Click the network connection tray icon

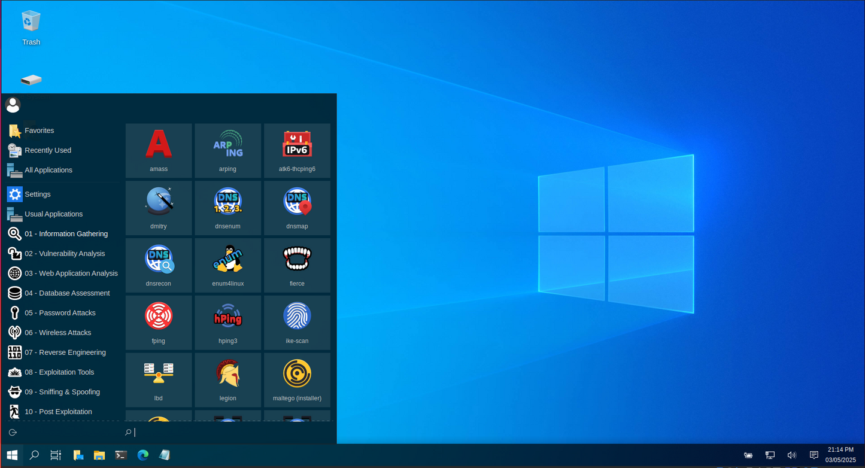(x=770, y=455)
